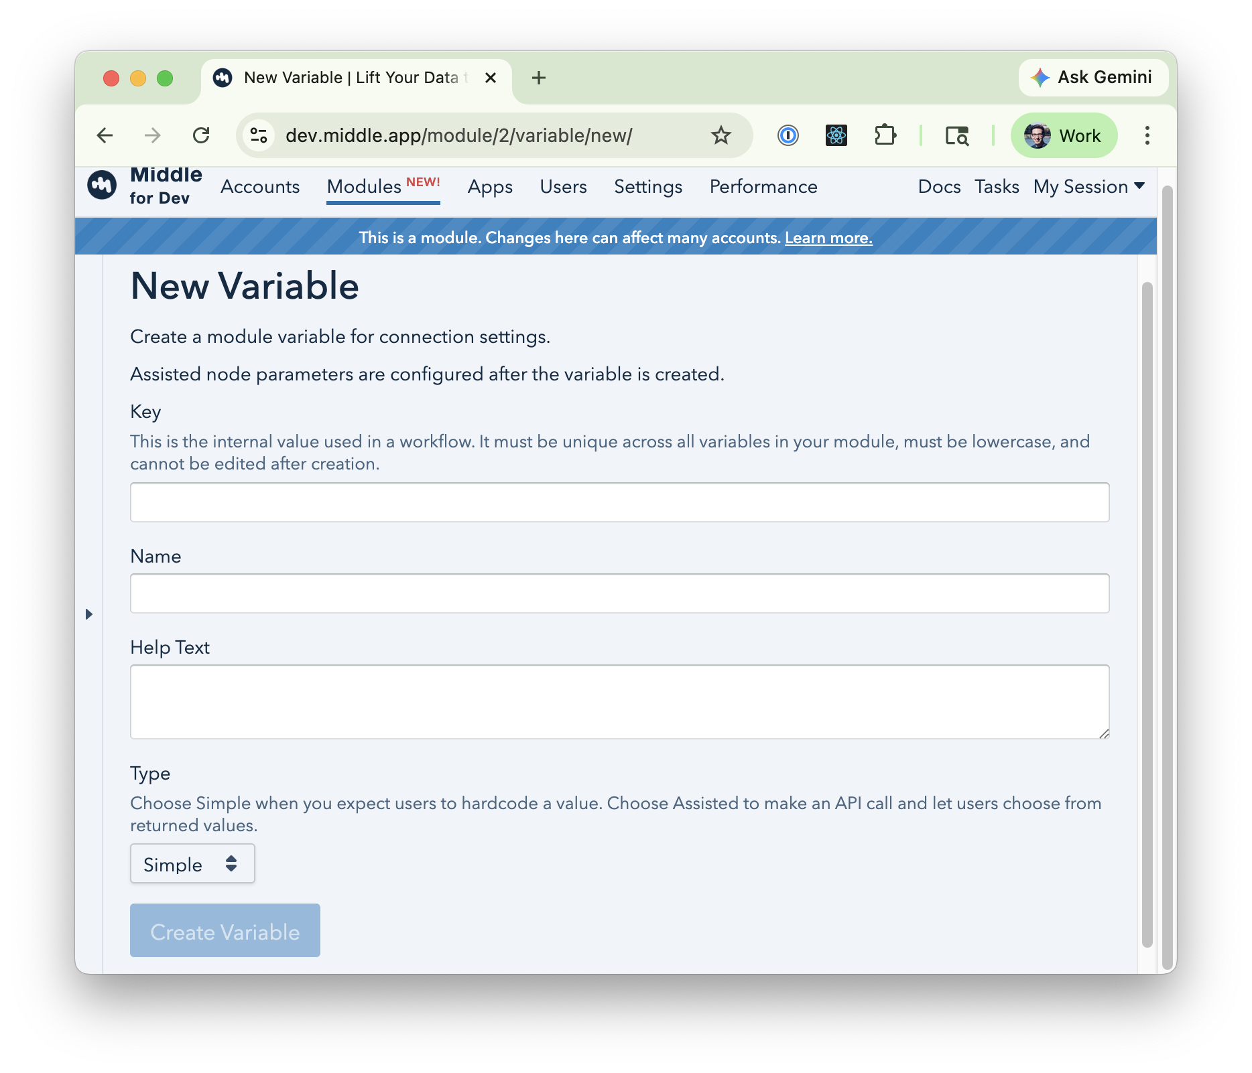
Task: Open the tab search icon
Action: [956, 136]
